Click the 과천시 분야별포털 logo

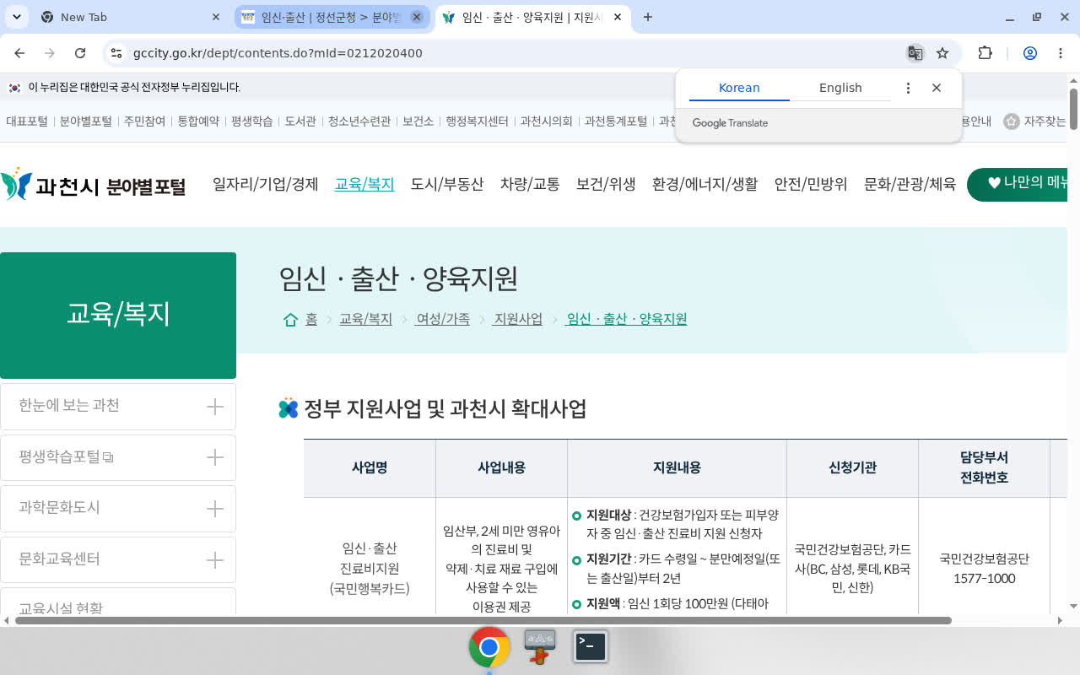(x=93, y=185)
